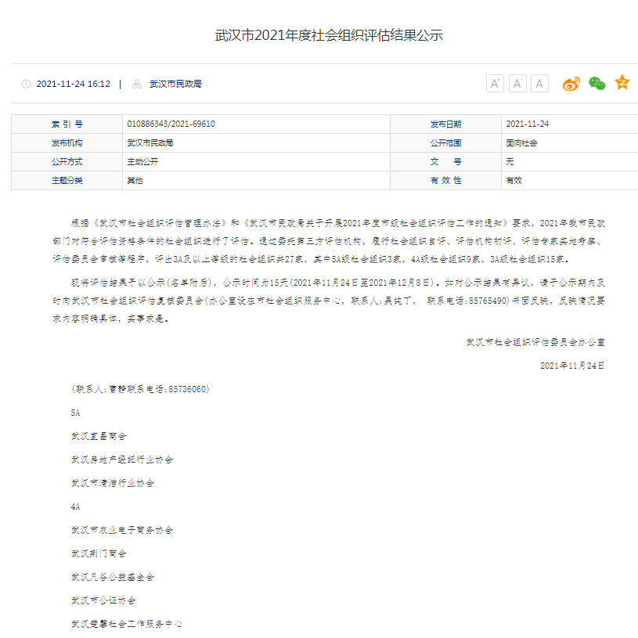Image resolution: width=638 pixels, height=638 pixels.
Task: Select the 面向社会 table value
Action: click(x=521, y=142)
